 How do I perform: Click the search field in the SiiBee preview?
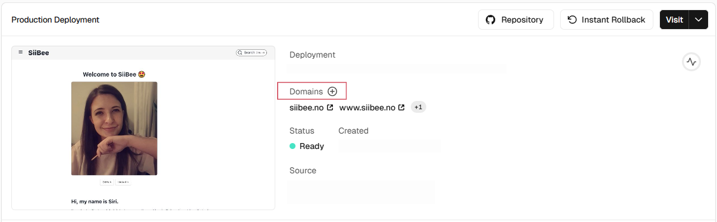(251, 52)
